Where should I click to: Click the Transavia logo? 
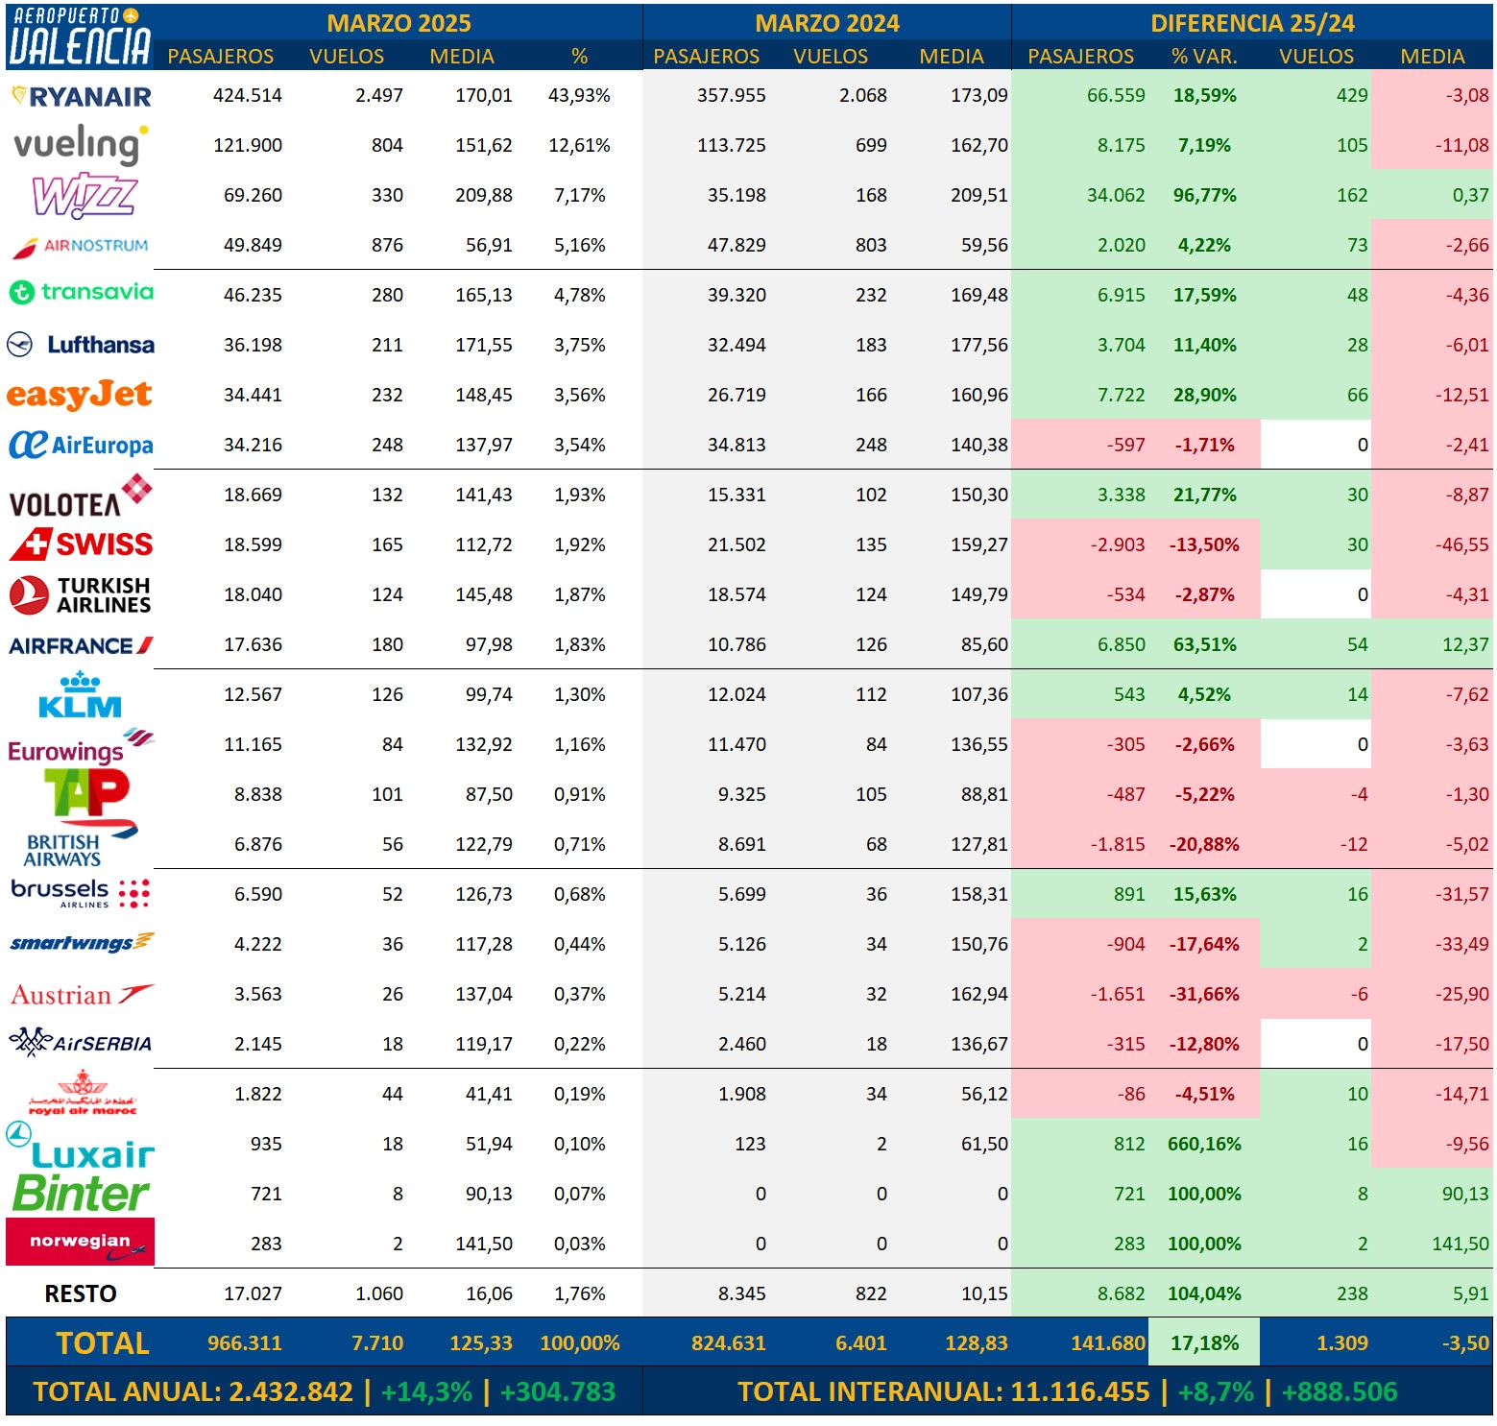point(81,292)
